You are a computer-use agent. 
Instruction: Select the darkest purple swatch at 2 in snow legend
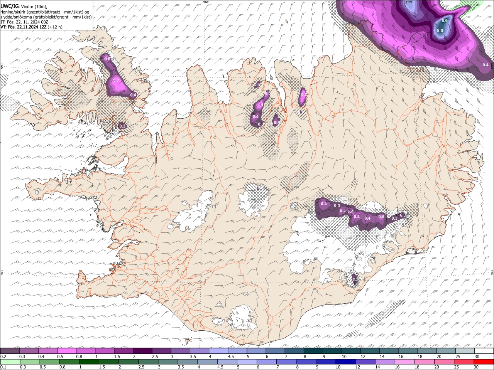pos(142,351)
